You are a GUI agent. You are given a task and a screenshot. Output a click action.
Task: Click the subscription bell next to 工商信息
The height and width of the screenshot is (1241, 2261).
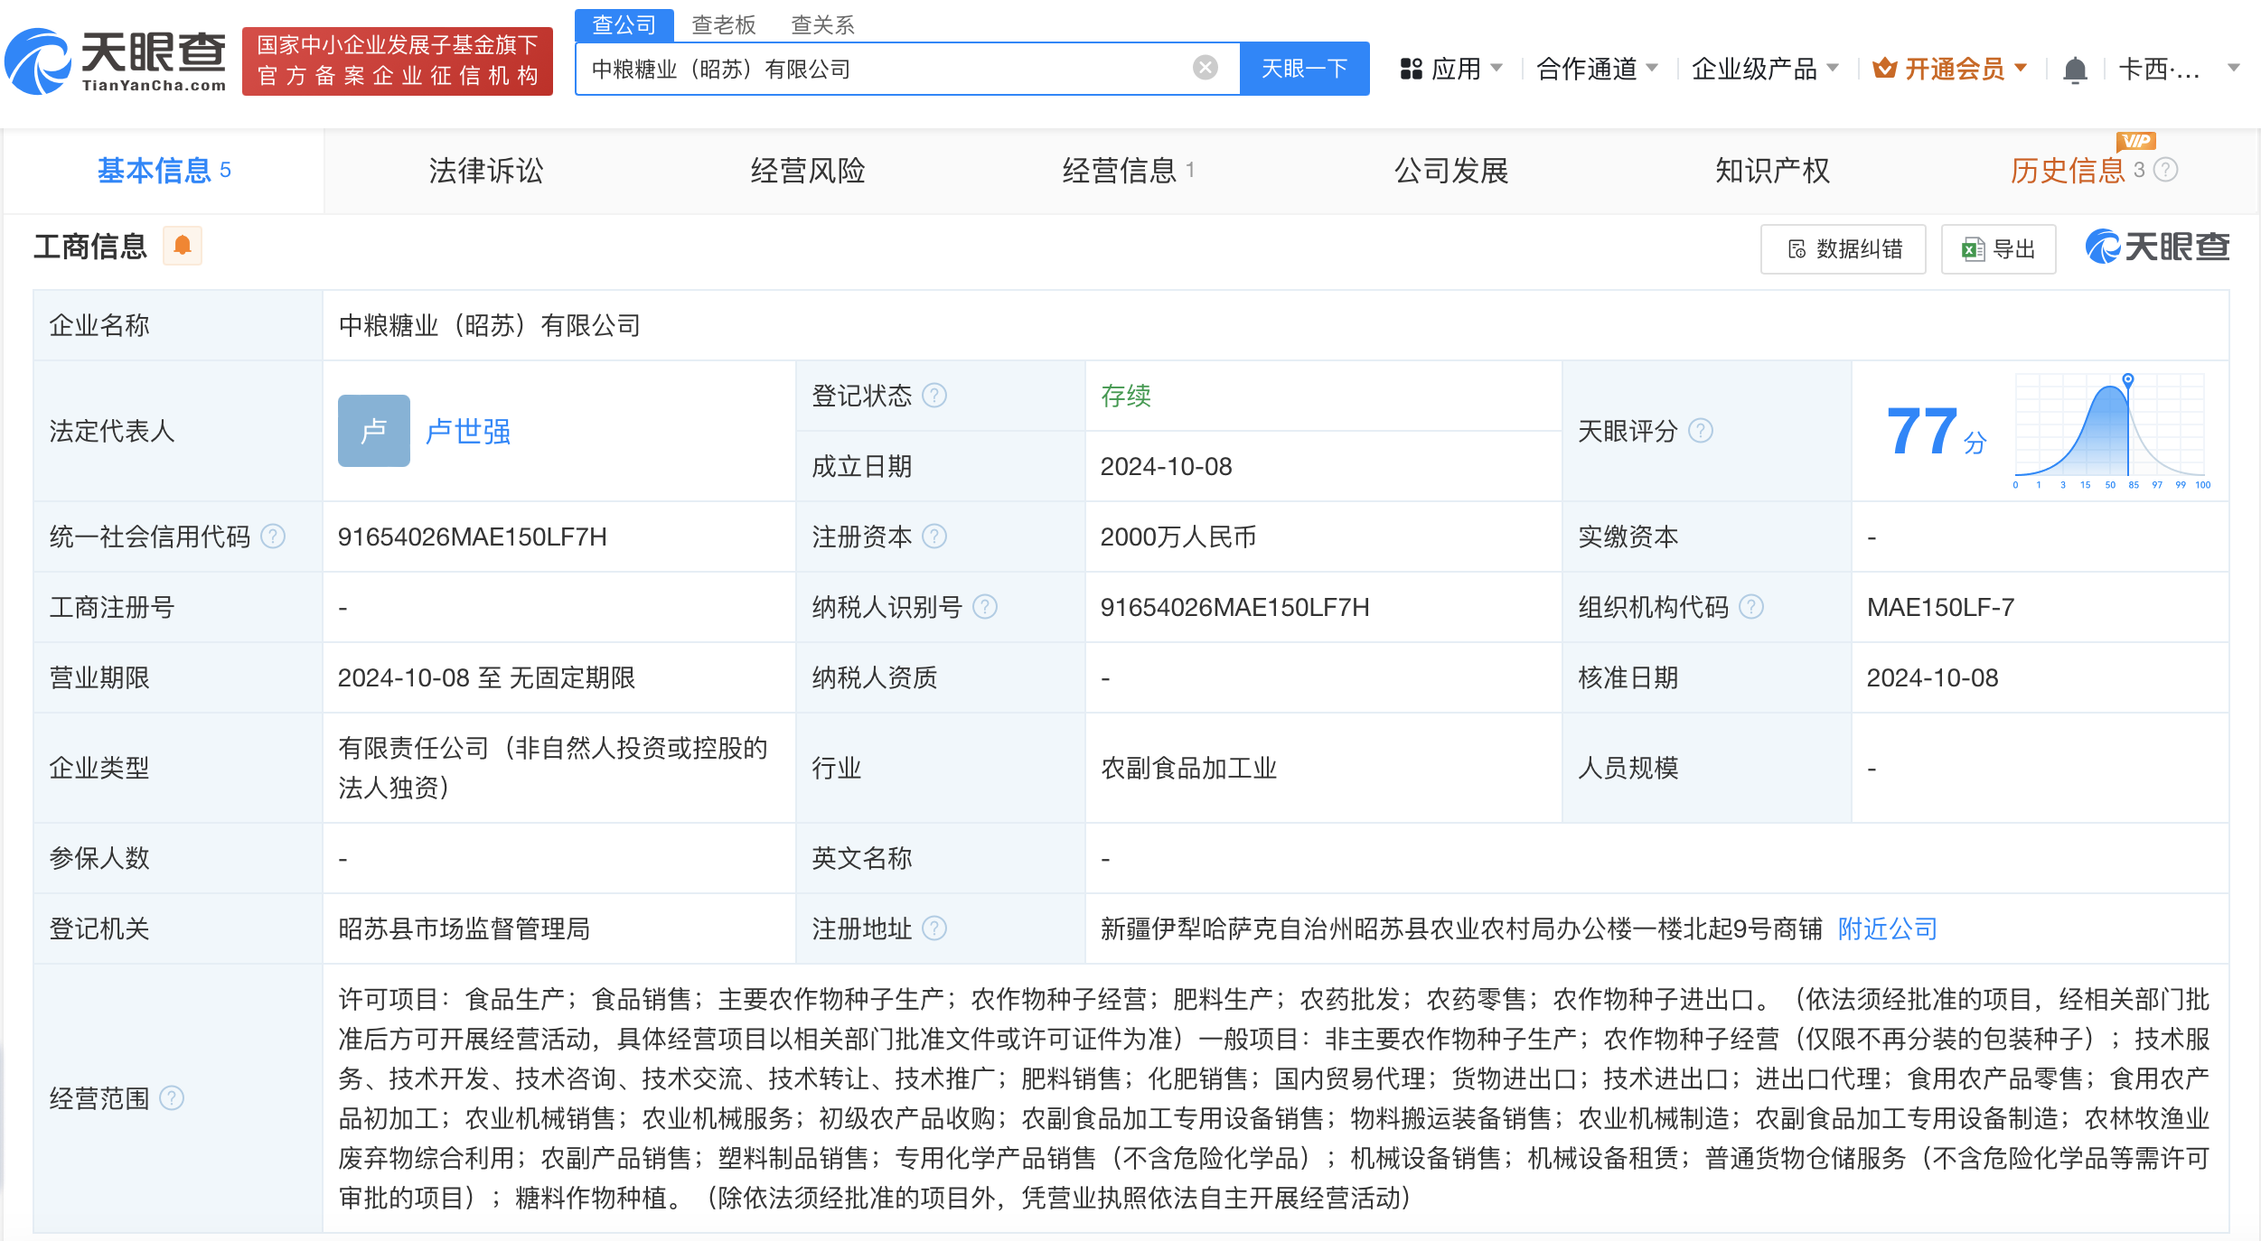[x=183, y=245]
